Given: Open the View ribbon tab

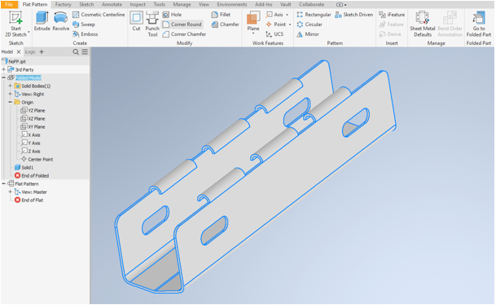Looking at the screenshot, I should [204, 4].
